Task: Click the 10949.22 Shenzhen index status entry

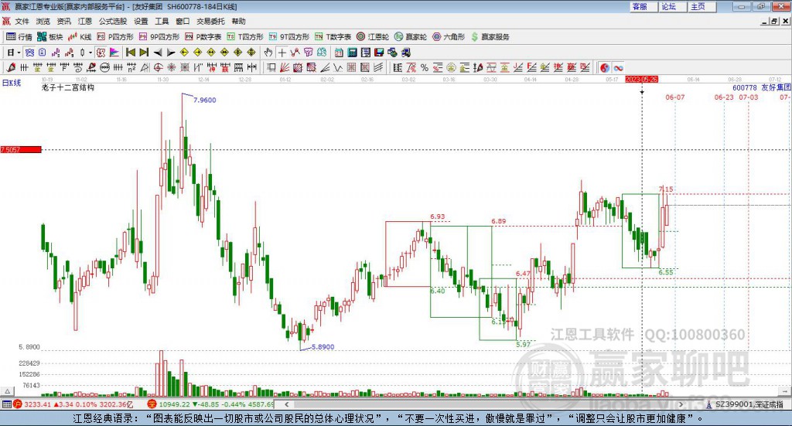Action: 211,404
